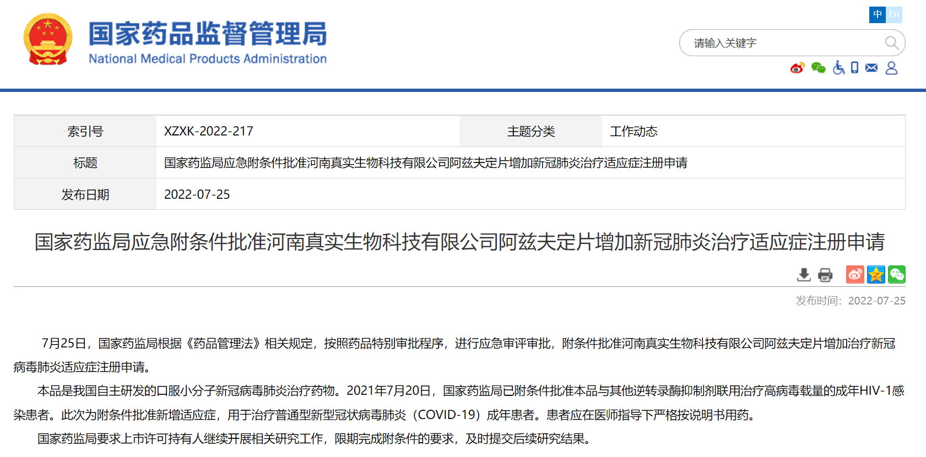Screen dimensions: 926x457
Task: Switch language to English (En)
Action: [x=894, y=14]
